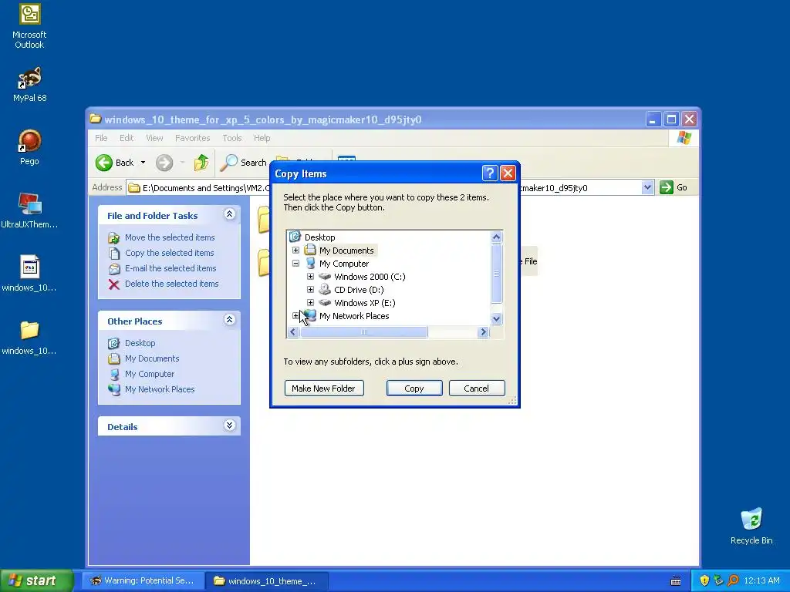Open Microsoft Outlook desktop icon
Image resolution: width=790 pixels, height=592 pixels.
pyautogui.click(x=29, y=26)
